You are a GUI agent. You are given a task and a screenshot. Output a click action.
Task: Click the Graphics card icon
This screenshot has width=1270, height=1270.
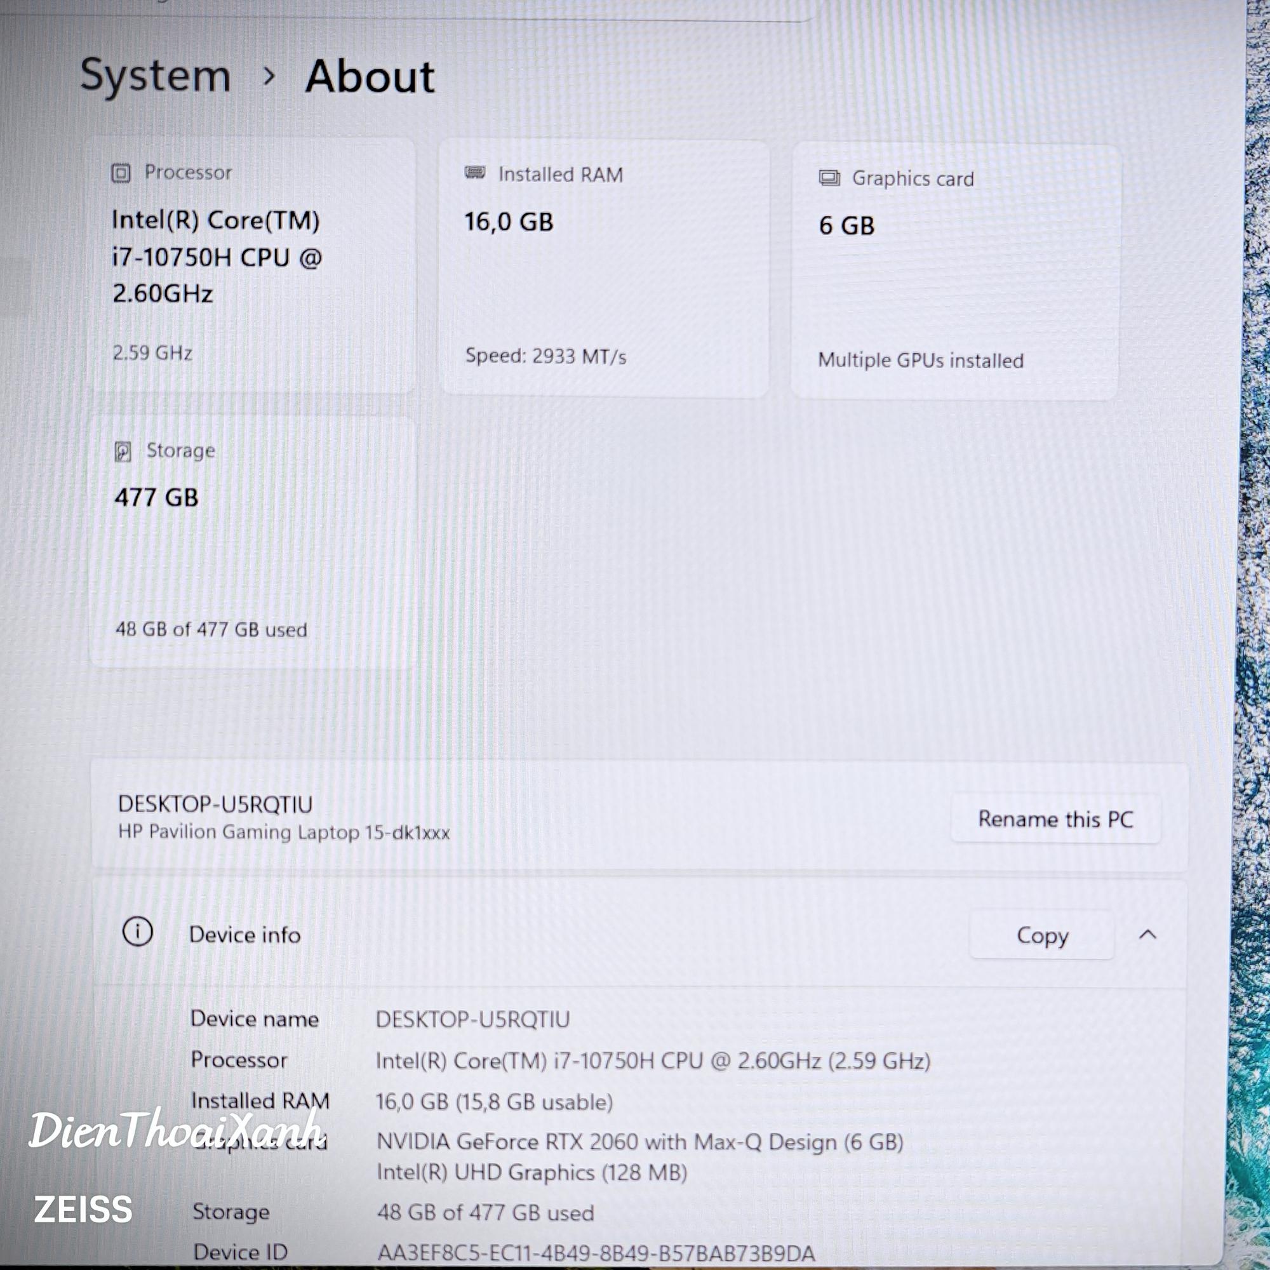tap(829, 178)
